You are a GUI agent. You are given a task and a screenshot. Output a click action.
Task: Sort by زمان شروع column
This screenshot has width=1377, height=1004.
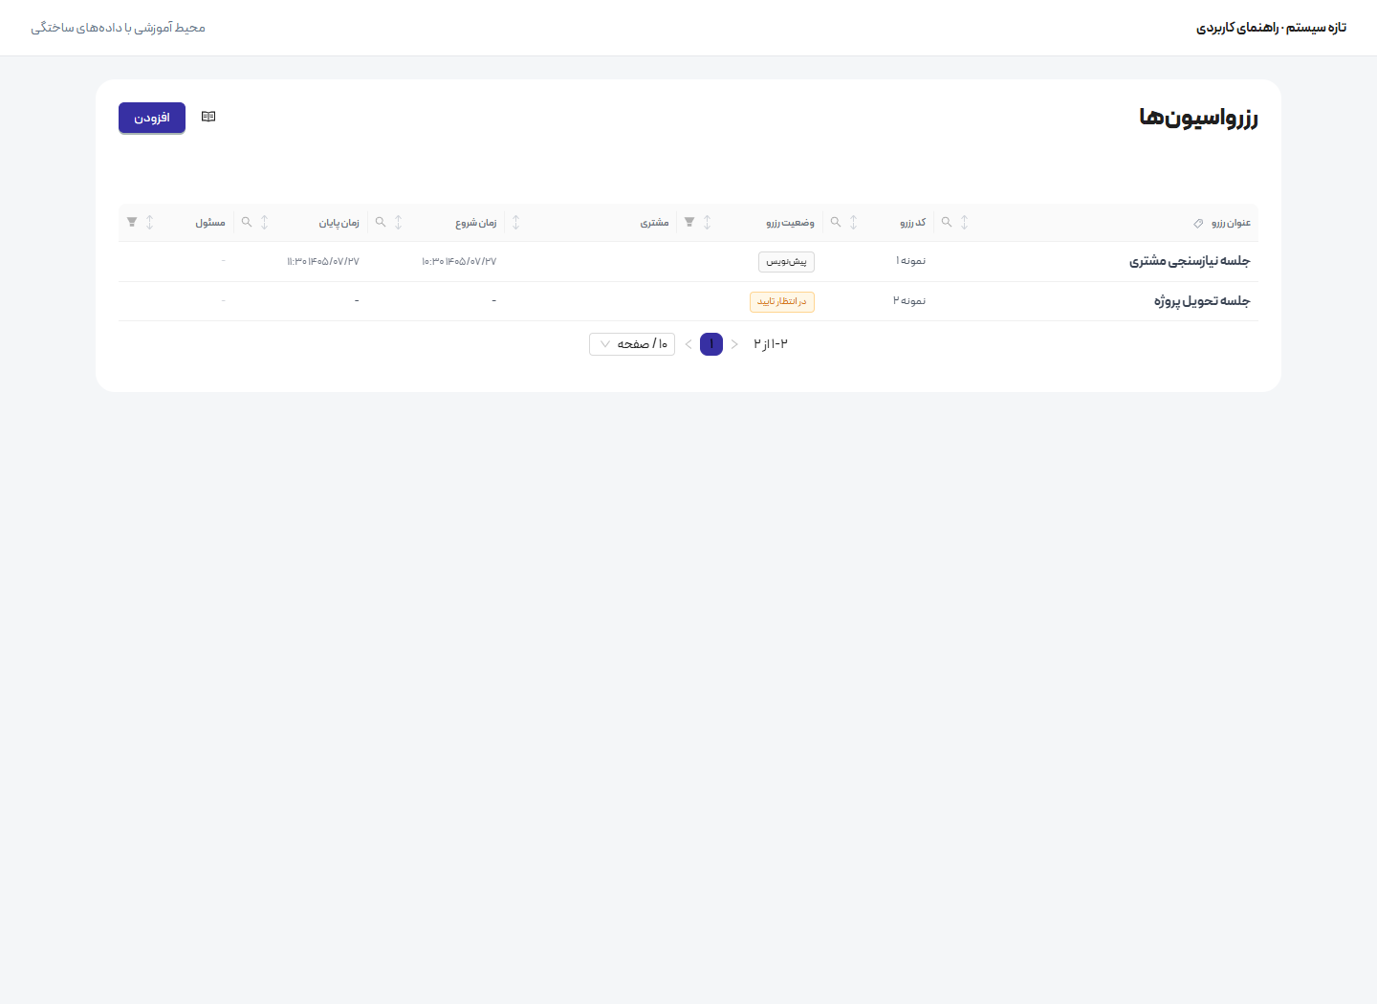[x=398, y=223]
